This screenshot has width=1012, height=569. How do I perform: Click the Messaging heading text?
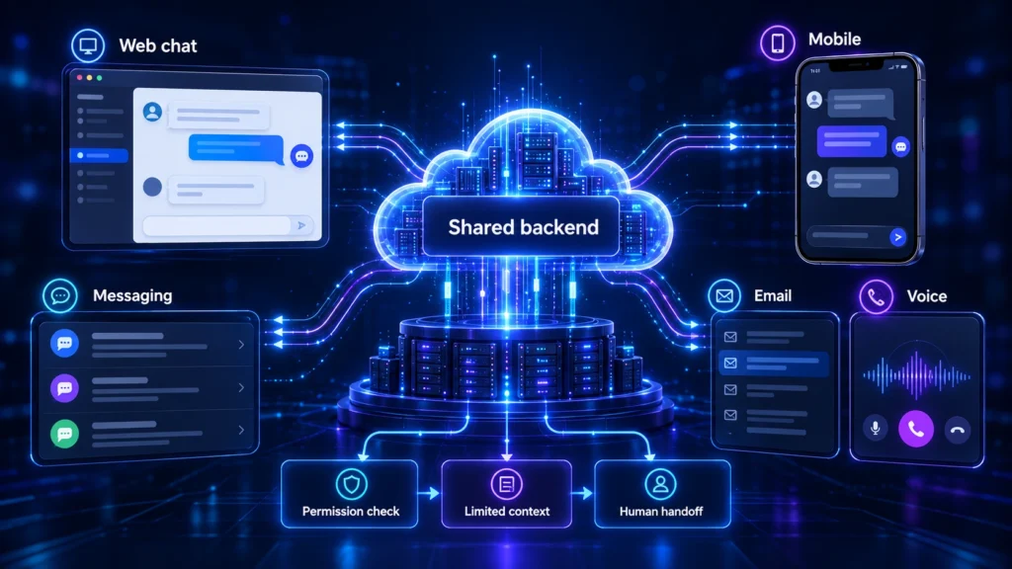132,295
